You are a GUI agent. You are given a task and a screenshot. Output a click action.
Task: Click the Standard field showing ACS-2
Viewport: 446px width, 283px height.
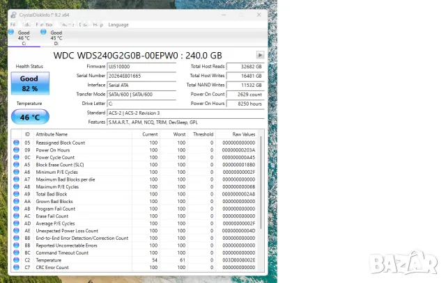(x=185, y=113)
